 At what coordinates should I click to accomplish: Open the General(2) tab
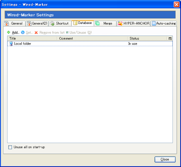pos(37,23)
